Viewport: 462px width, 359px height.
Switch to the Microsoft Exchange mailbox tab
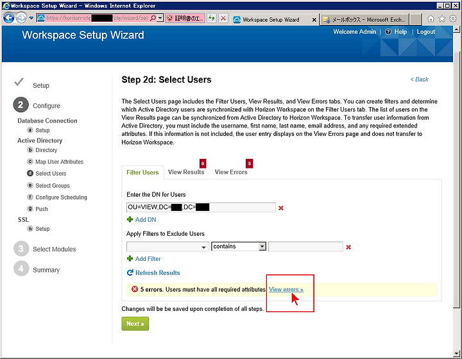(x=364, y=20)
